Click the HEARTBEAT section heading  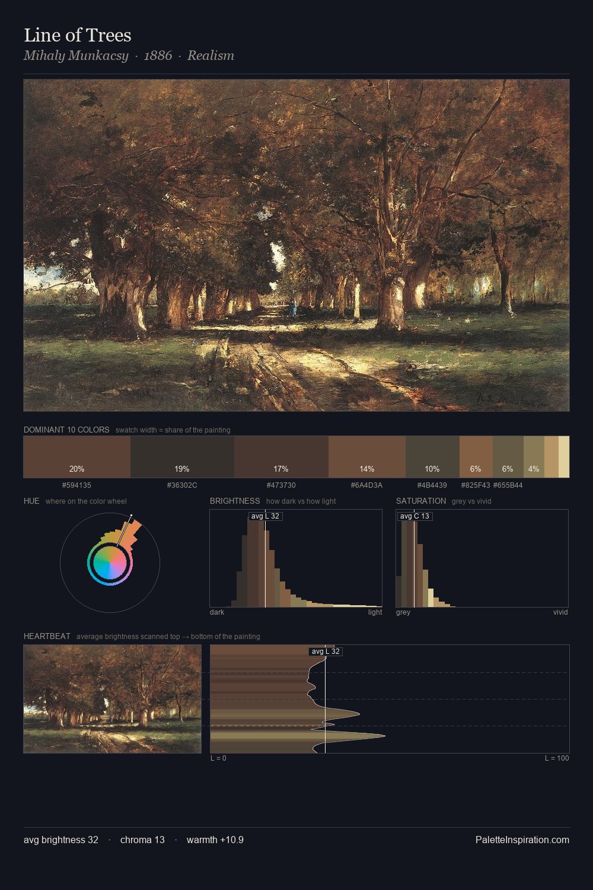(x=47, y=636)
